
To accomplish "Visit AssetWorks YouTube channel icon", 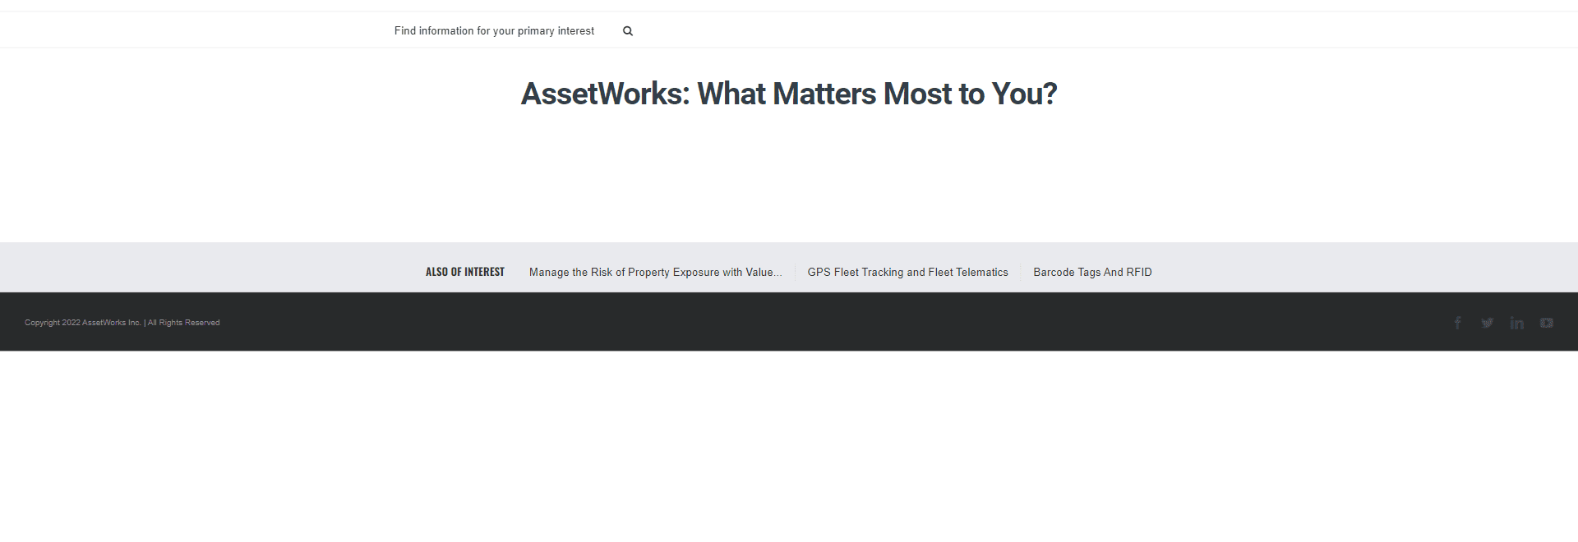I will click(x=1547, y=323).
